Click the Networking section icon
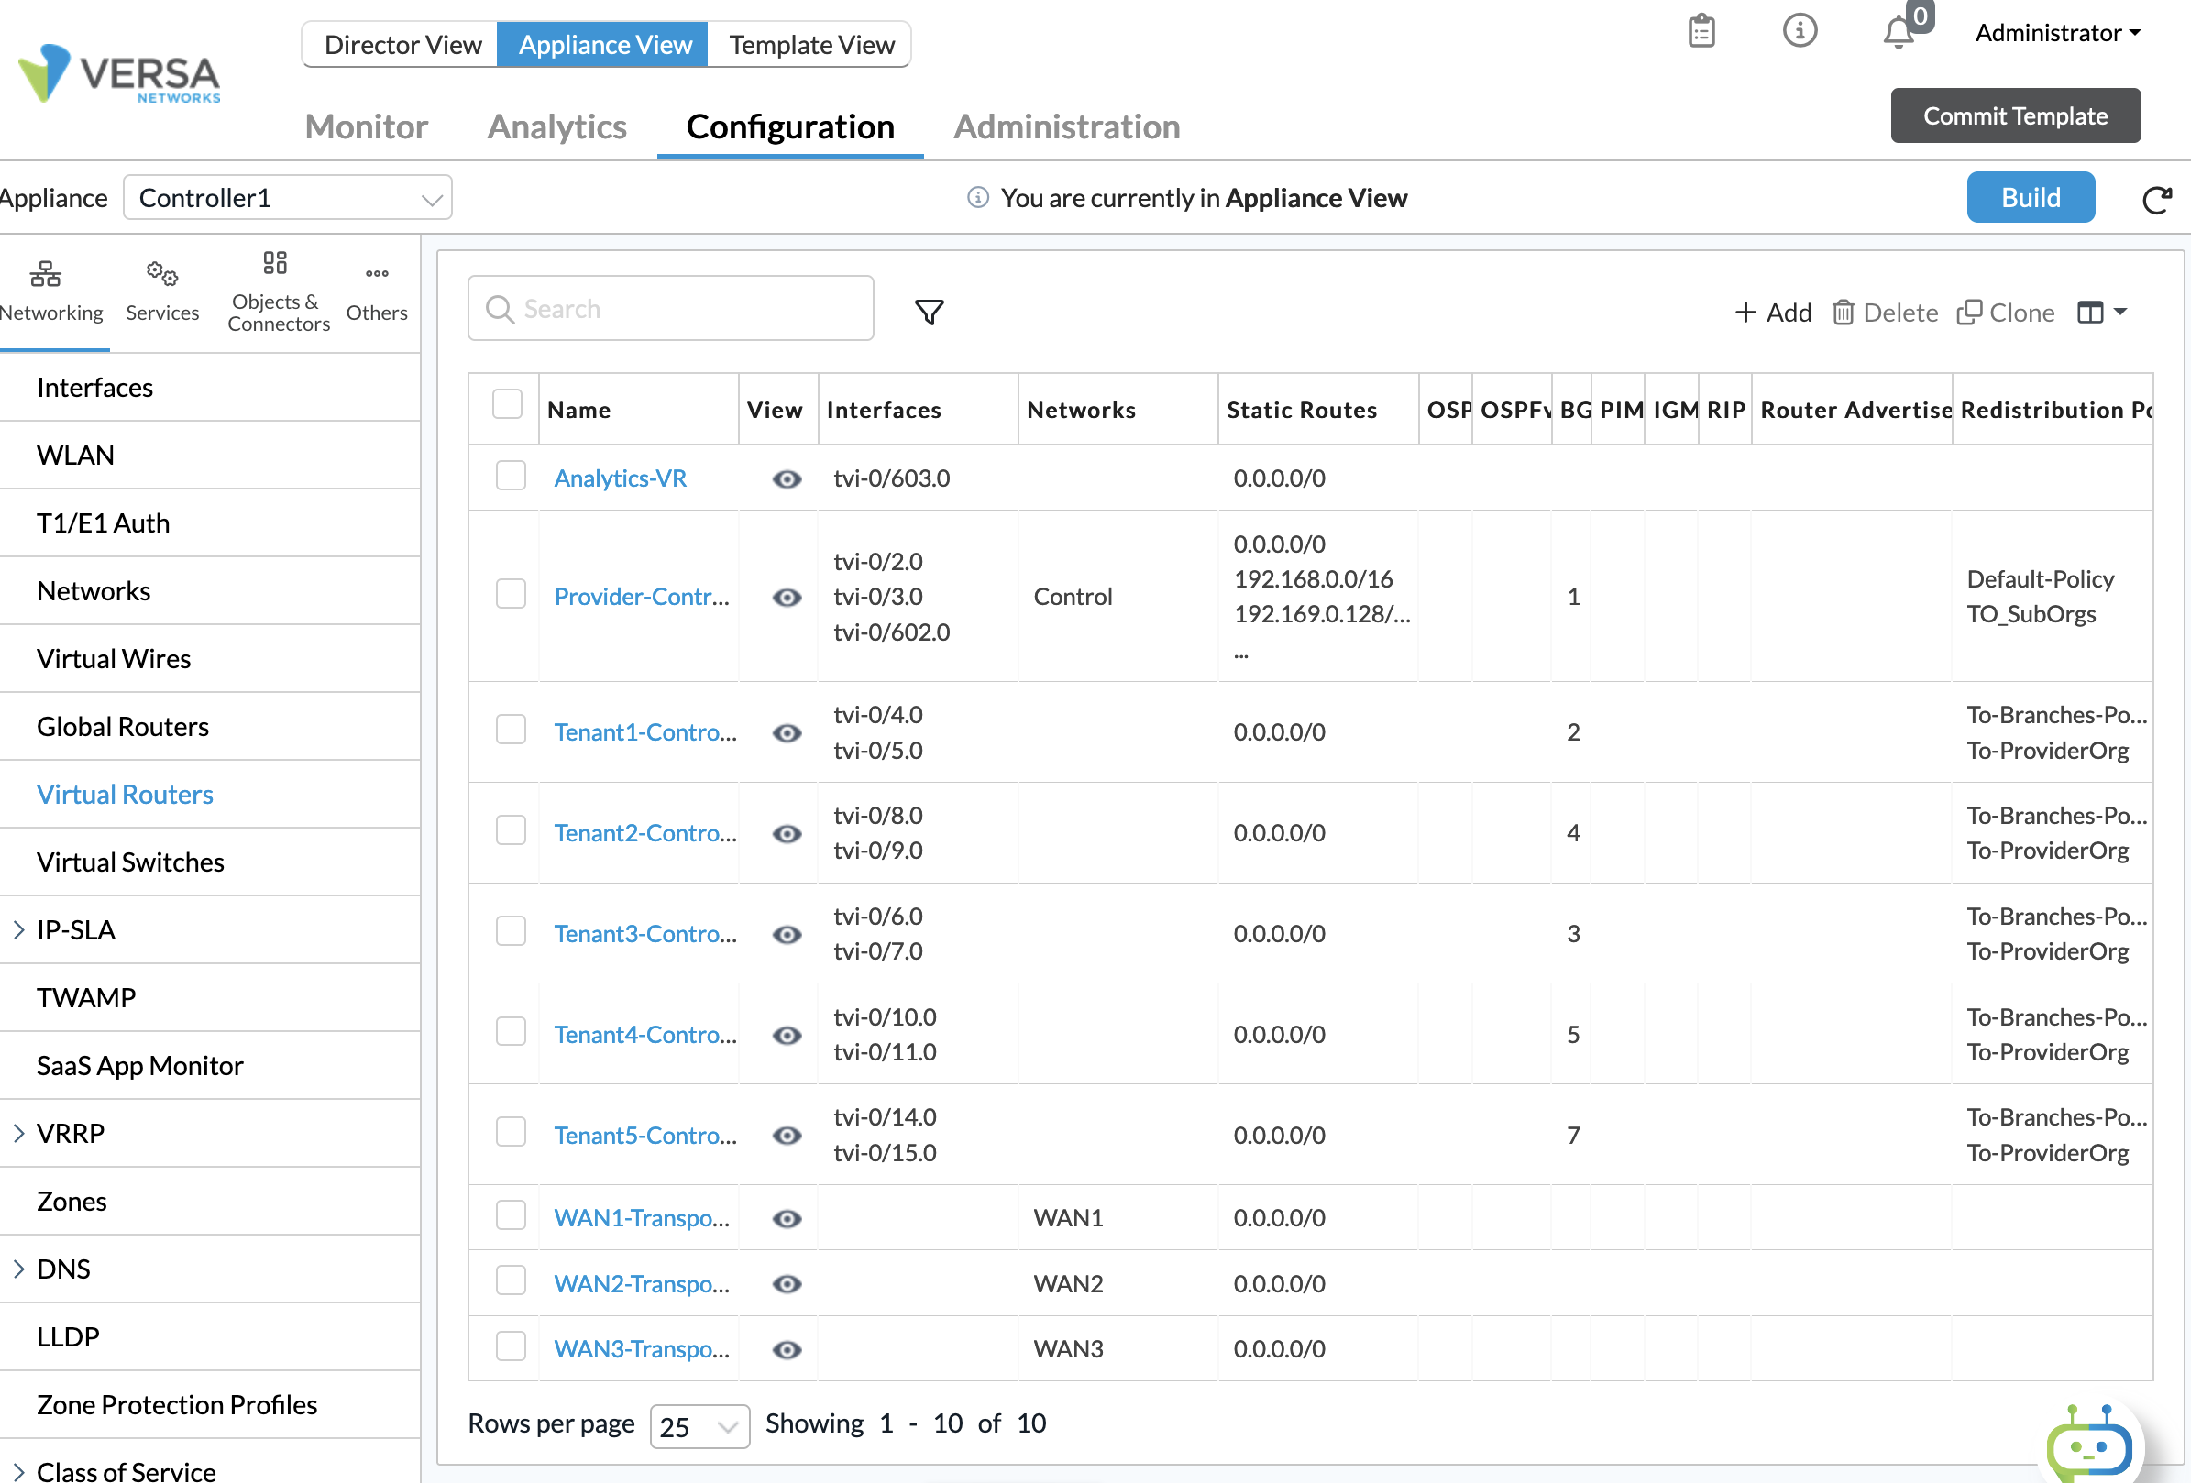This screenshot has width=2191, height=1483. click(45, 273)
